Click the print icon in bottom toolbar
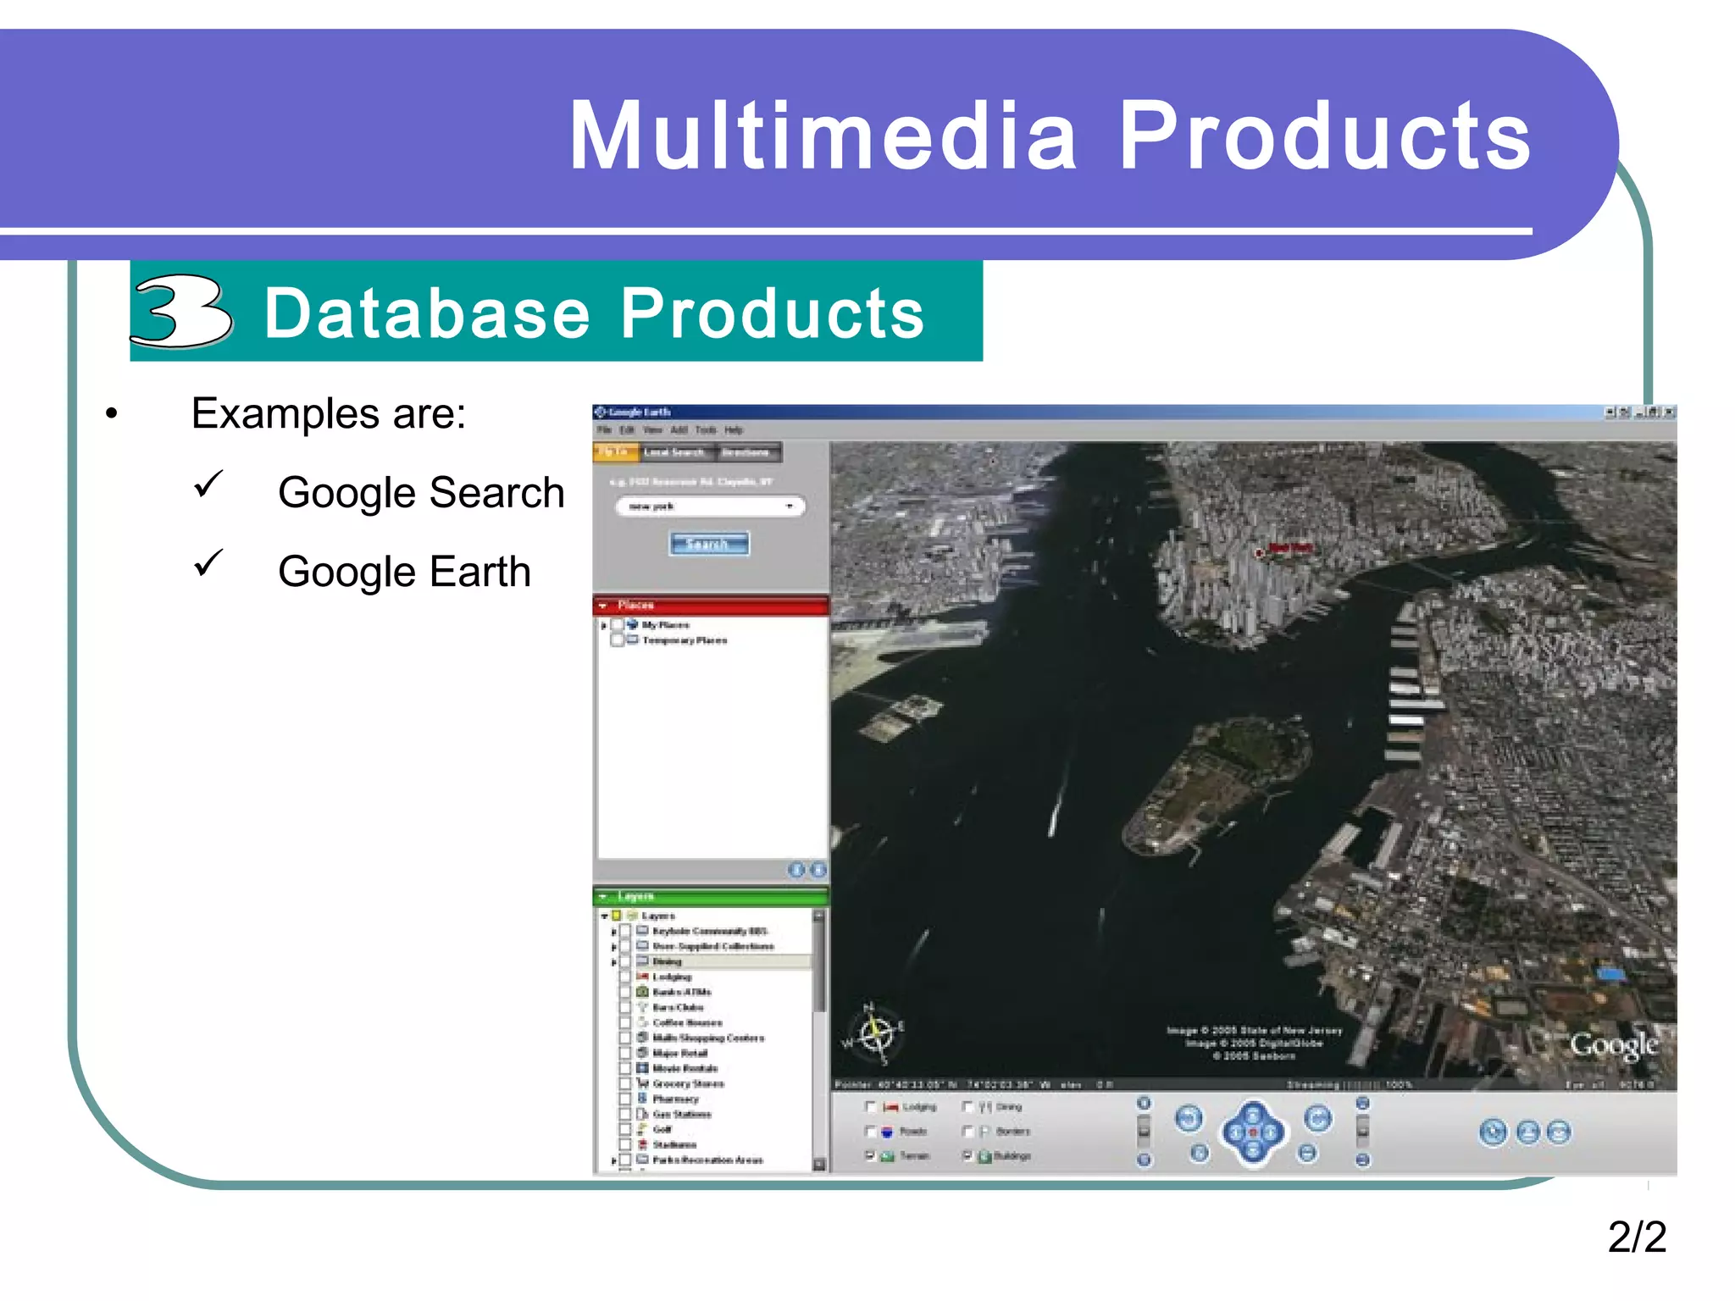This screenshot has width=1735, height=1301. [1527, 1132]
